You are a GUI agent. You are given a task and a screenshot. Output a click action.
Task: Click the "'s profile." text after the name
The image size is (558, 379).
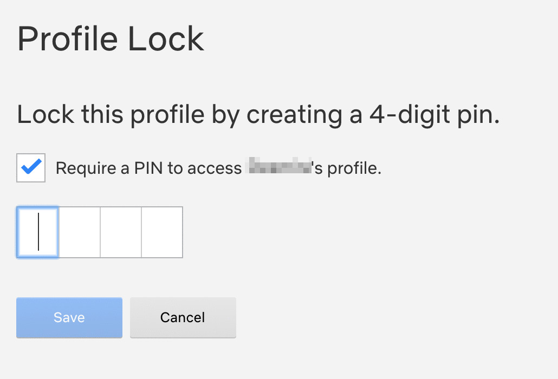(348, 168)
